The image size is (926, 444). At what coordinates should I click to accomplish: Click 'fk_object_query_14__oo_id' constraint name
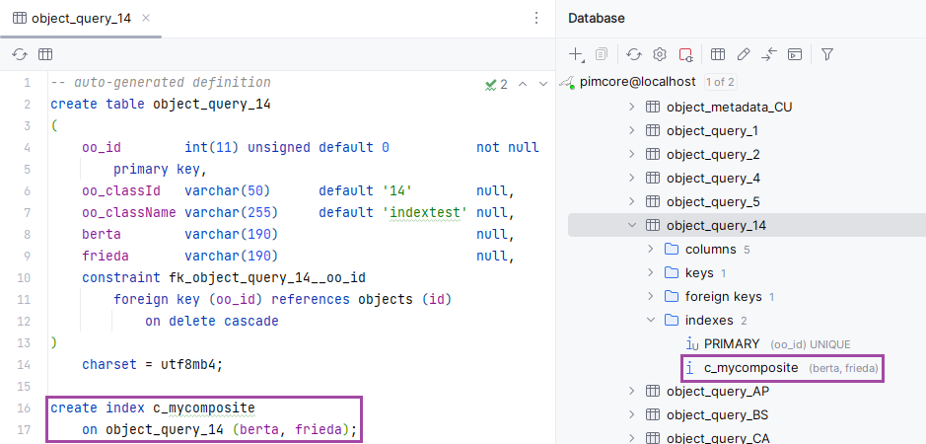tap(267, 277)
